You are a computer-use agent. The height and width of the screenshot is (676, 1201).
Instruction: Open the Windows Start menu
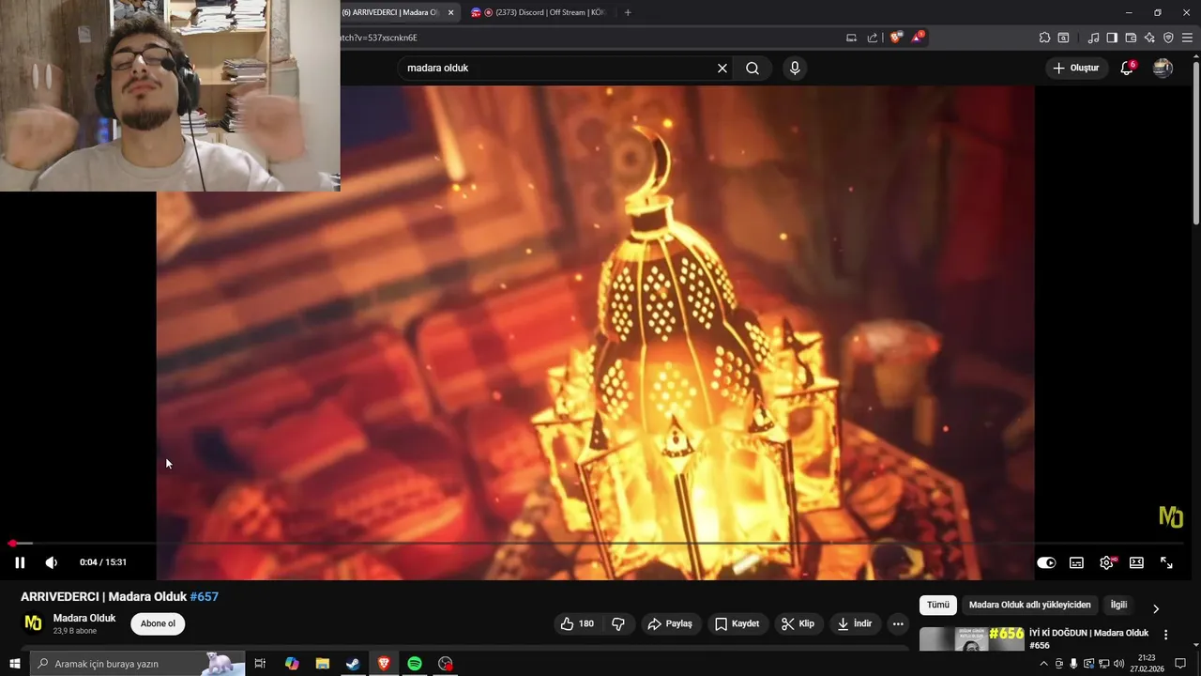[x=14, y=664]
